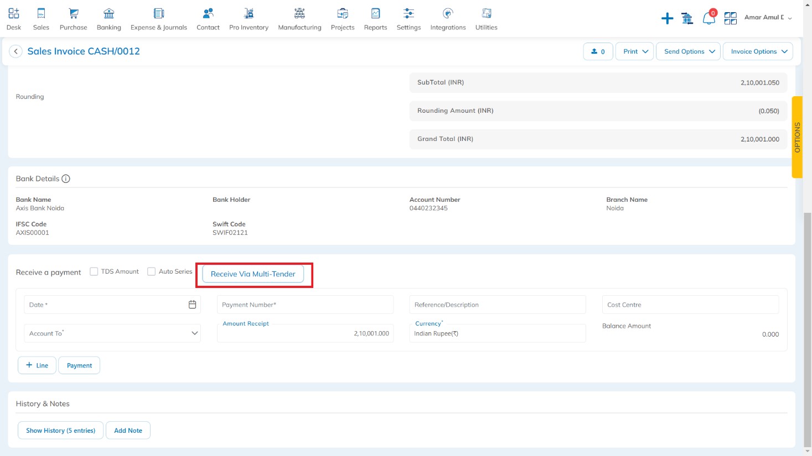Click the Payment Number field
The image size is (812, 456).
pos(305,305)
